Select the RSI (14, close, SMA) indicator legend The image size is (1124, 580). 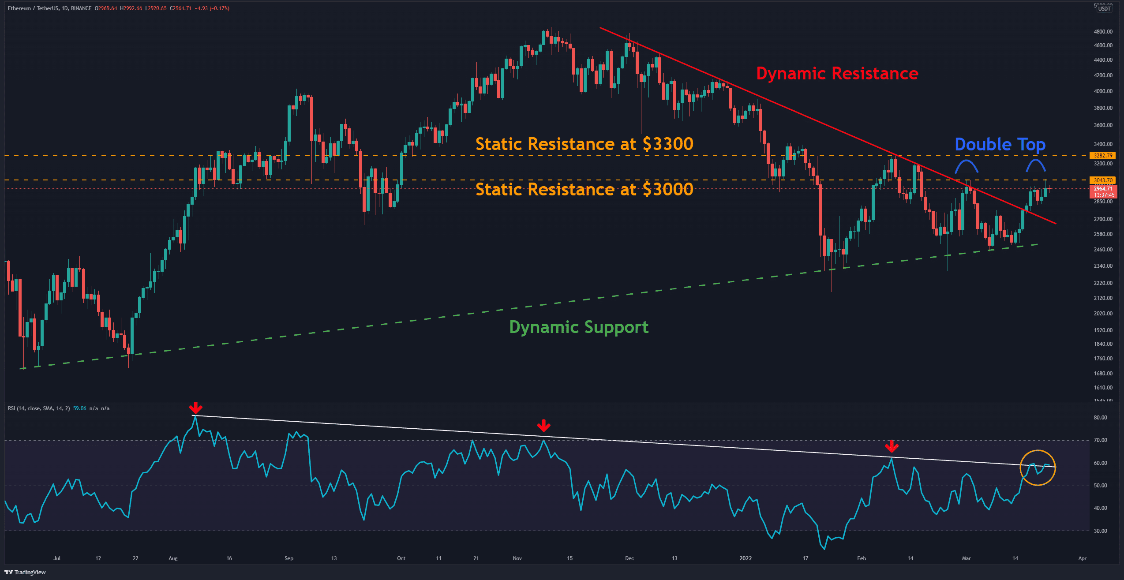click(x=40, y=408)
